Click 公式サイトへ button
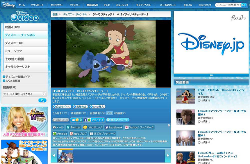This screenshot has width=250, height=164. click(x=62, y=107)
